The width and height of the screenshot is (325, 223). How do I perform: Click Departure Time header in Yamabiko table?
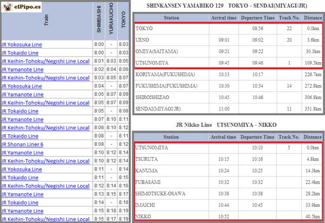258,18
